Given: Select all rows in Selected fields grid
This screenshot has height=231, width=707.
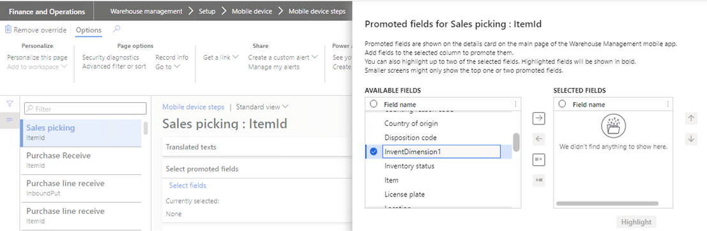Looking at the screenshot, I should (x=562, y=104).
